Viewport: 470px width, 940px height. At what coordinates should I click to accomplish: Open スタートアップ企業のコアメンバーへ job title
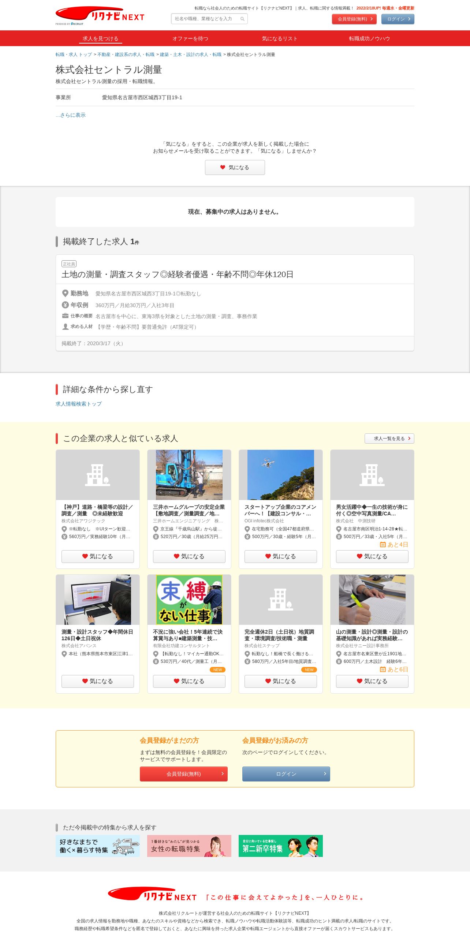pyautogui.click(x=280, y=510)
